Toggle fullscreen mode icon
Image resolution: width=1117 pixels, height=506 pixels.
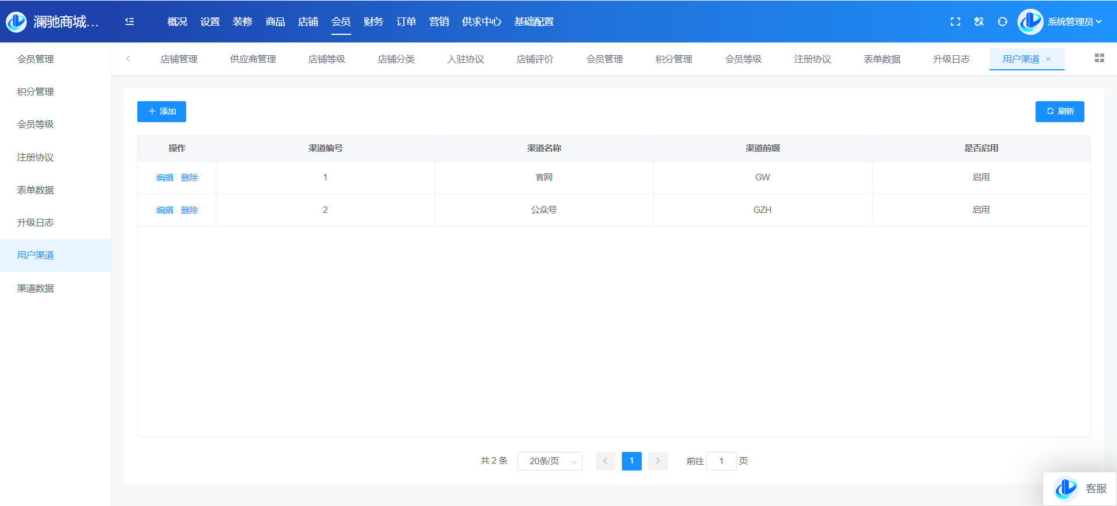[955, 22]
